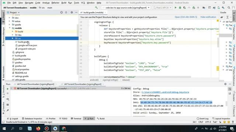Open the Tools menu
Screen dimensions: 236x132
tap(76, 3)
